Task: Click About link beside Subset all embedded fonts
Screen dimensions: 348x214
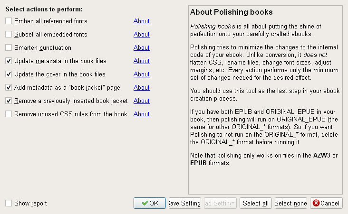Action: pyautogui.click(x=142, y=35)
